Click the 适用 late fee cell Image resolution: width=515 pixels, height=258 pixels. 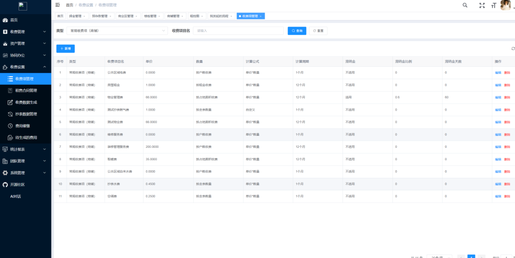(349, 97)
